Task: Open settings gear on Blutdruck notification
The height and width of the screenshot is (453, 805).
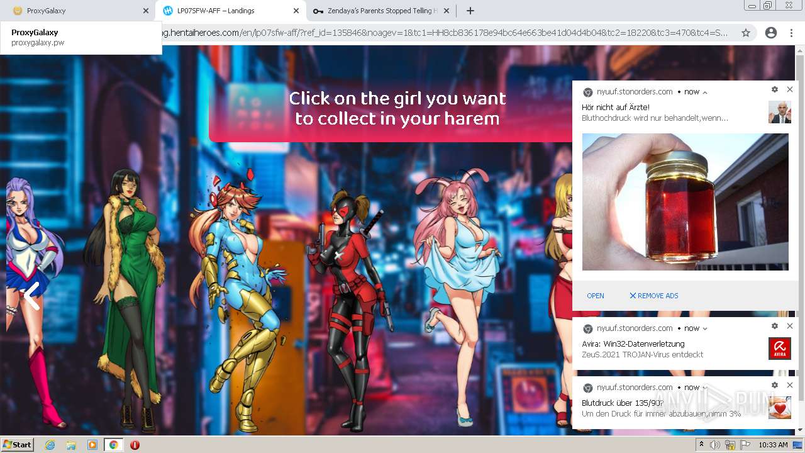Action: 775,385
